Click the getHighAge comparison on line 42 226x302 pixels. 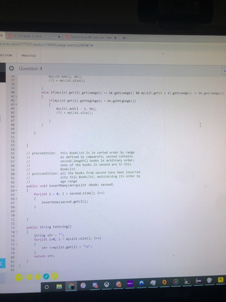click(x=92, y=101)
